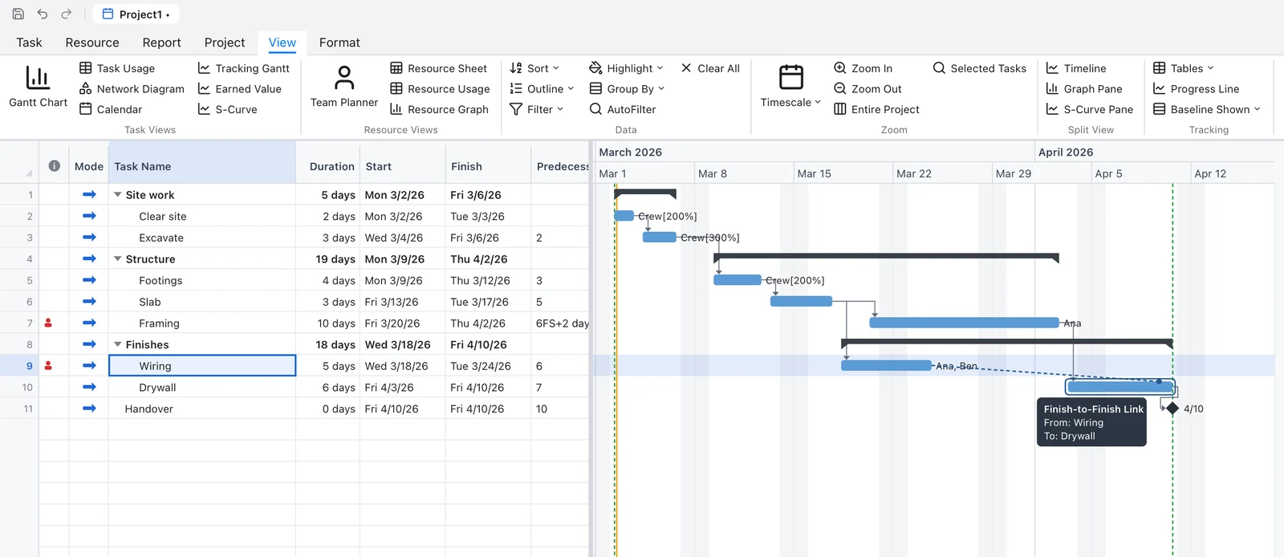The width and height of the screenshot is (1284, 557).
Task: Open Resource Sheet view
Action: pyautogui.click(x=439, y=68)
